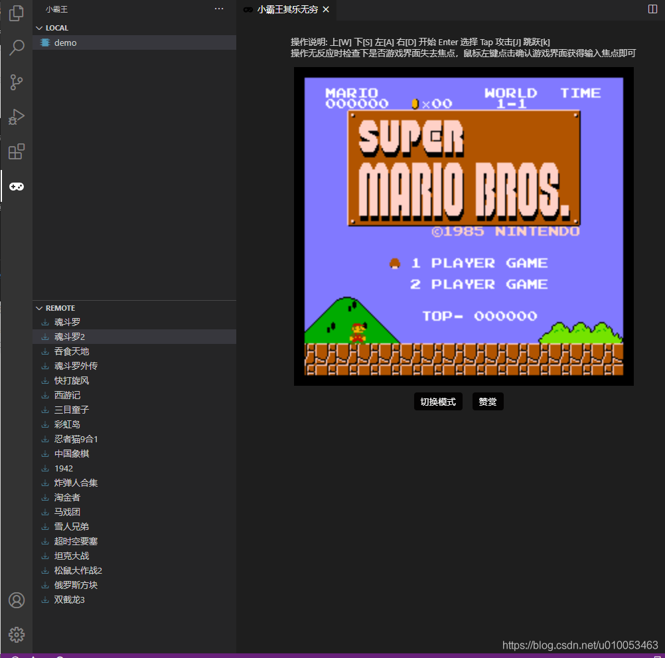Download icon next to 吞食天地
Screen dimensions: 665x658
click(45, 352)
